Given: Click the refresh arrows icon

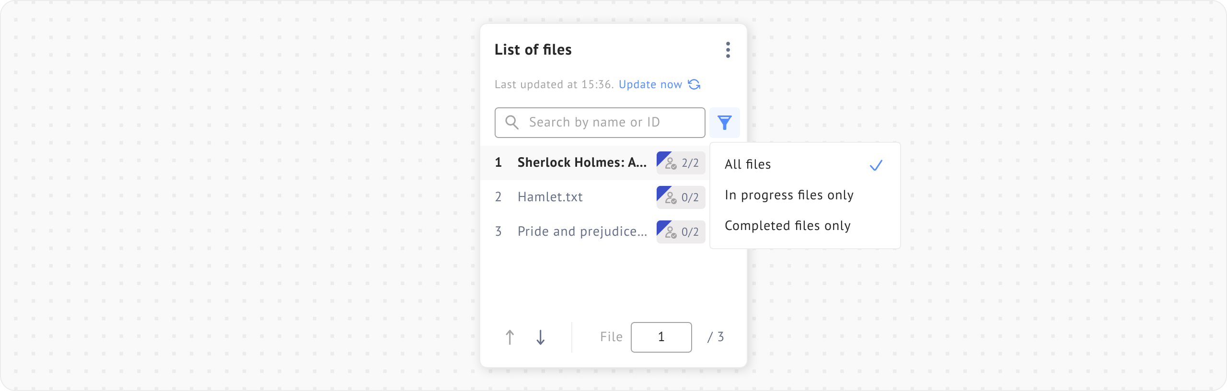Looking at the screenshot, I should coord(694,84).
